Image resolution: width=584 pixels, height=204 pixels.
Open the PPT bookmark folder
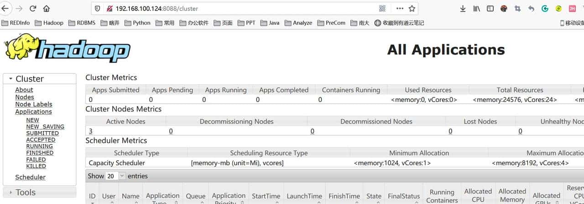[x=246, y=23]
